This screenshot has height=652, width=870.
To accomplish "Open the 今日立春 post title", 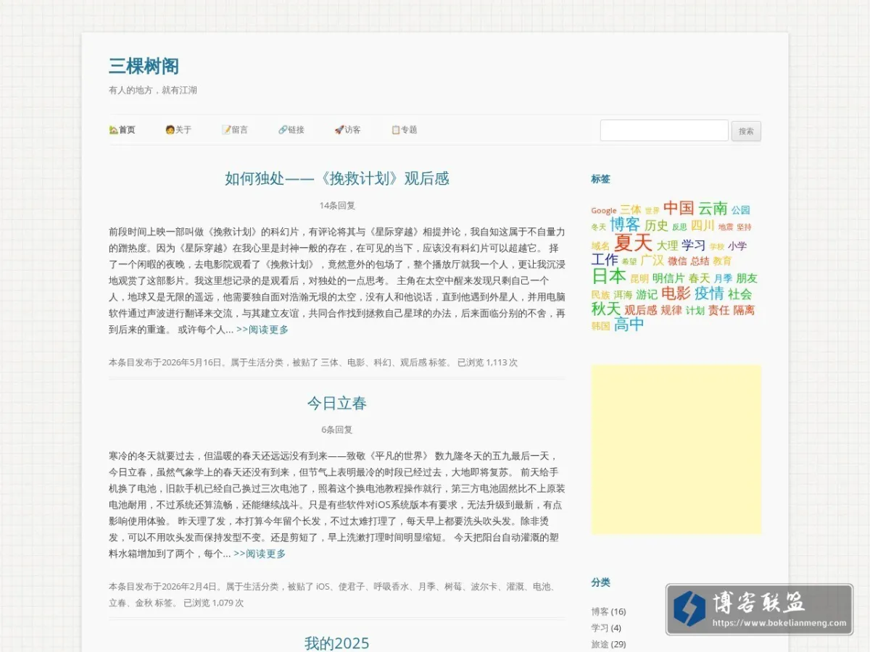I will [x=337, y=403].
